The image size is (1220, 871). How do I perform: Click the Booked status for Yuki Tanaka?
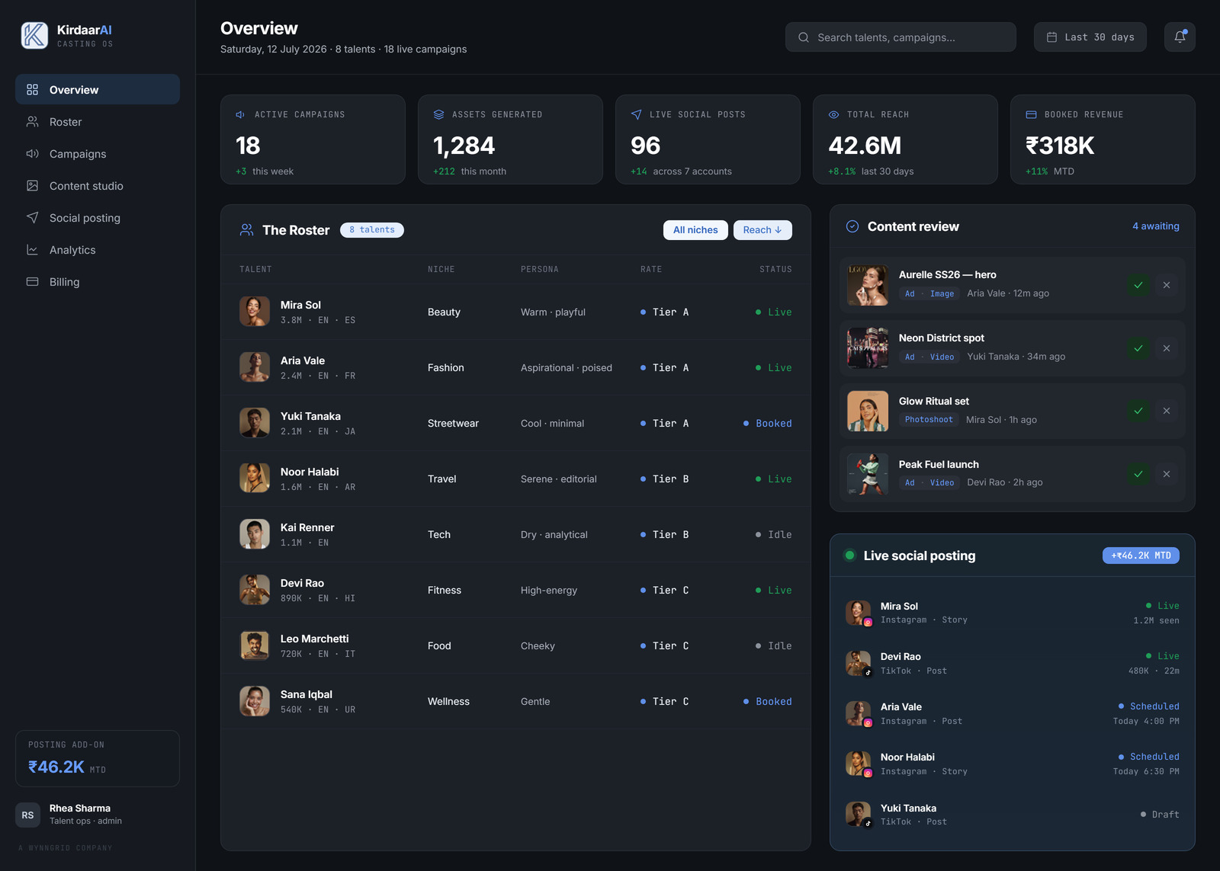768,423
